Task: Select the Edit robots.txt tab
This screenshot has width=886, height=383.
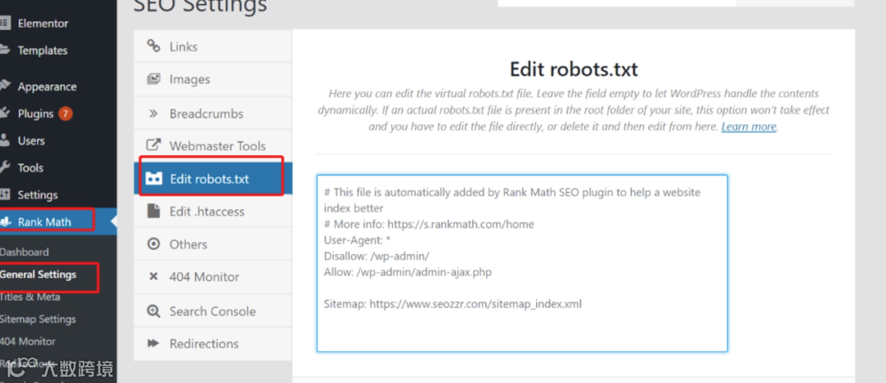Action: tap(212, 179)
